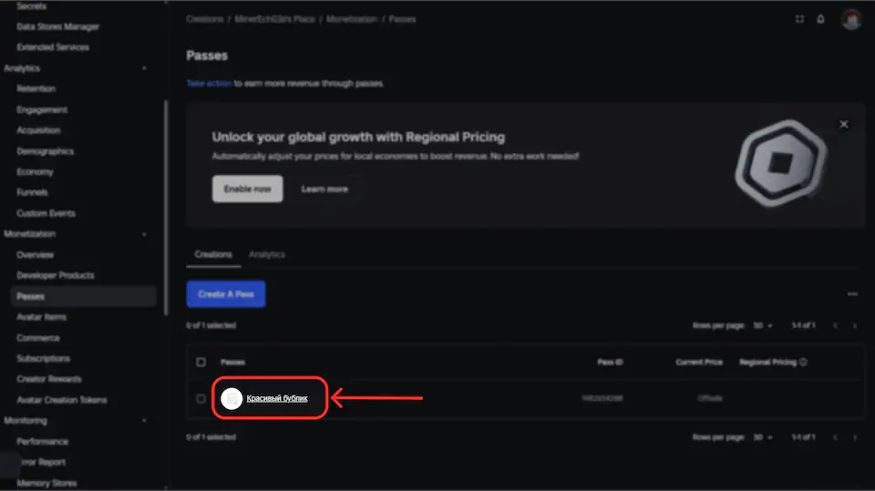Open the notifications bell icon
875x491 pixels.
tap(820, 19)
